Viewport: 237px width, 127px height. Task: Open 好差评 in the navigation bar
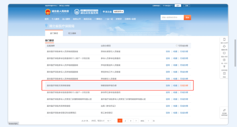click(x=119, y=19)
